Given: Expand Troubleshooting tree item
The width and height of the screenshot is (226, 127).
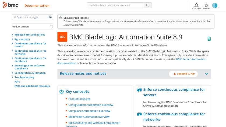Looking at the screenshot, I should click(12, 77).
